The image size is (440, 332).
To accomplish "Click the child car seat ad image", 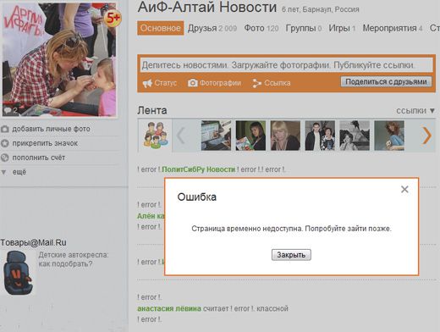I will 18,273.
